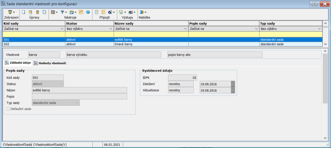Open the filter funnel tool
331x148 pixels.
click(62, 12)
